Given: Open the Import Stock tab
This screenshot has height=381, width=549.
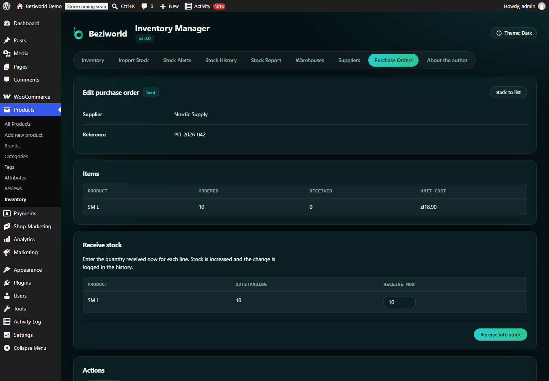Looking at the screenshot, I should click(133, 60).
